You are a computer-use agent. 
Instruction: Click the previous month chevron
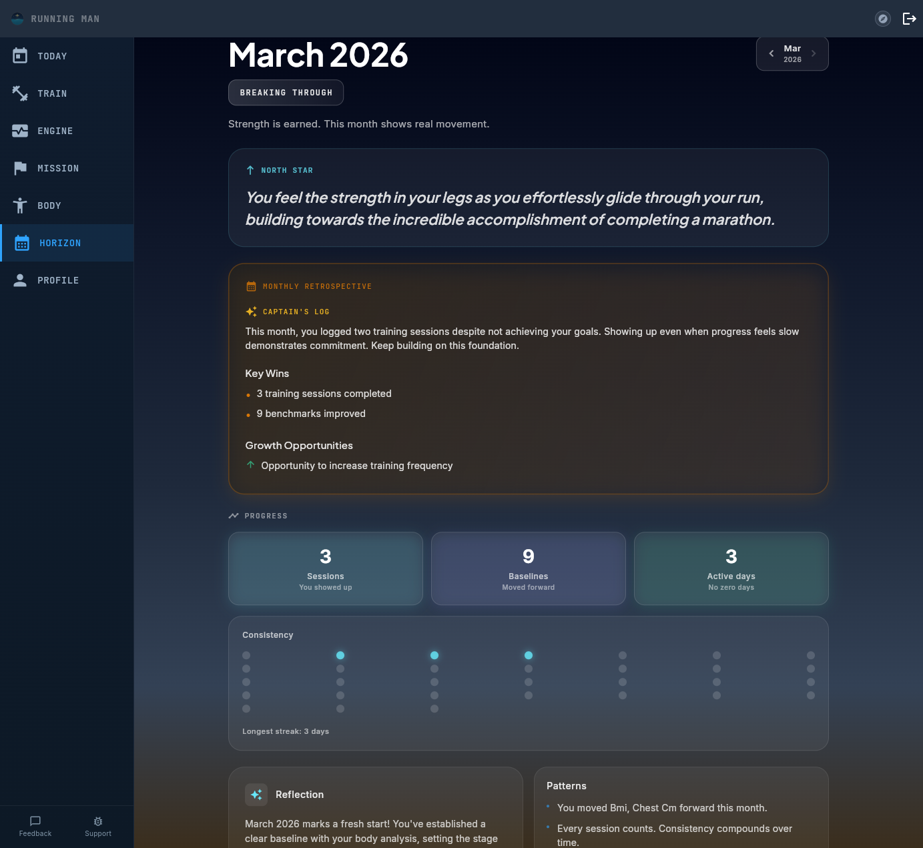click(x=772, y=53)
